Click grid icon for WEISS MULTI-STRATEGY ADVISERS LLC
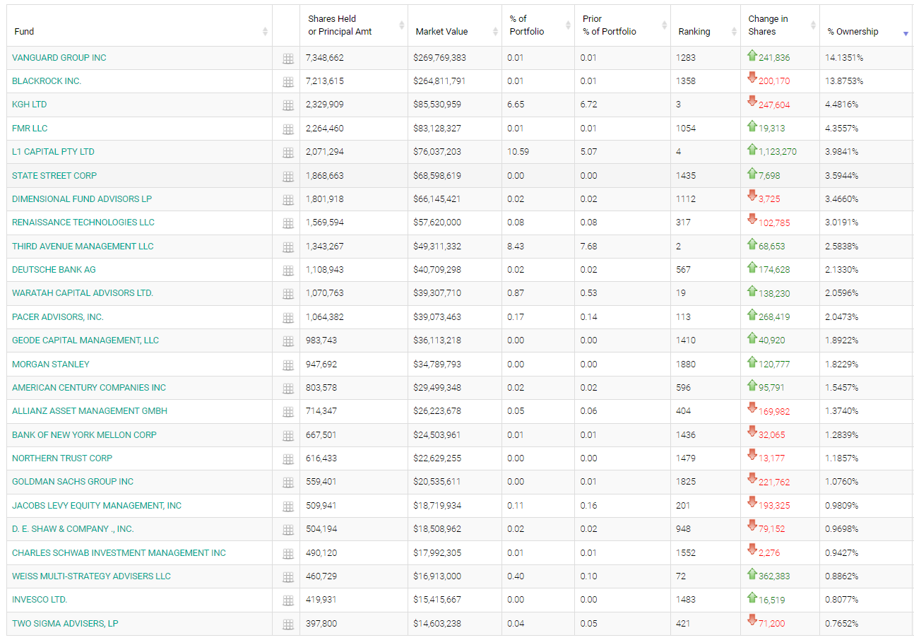This screenshot has height=640, width=914. 288,578
